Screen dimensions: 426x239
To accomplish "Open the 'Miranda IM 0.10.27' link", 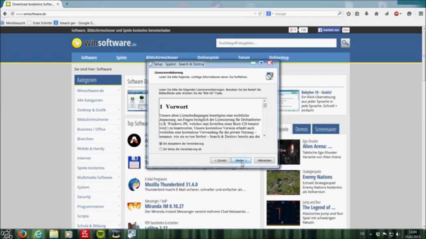I will (x=164, y=206).
